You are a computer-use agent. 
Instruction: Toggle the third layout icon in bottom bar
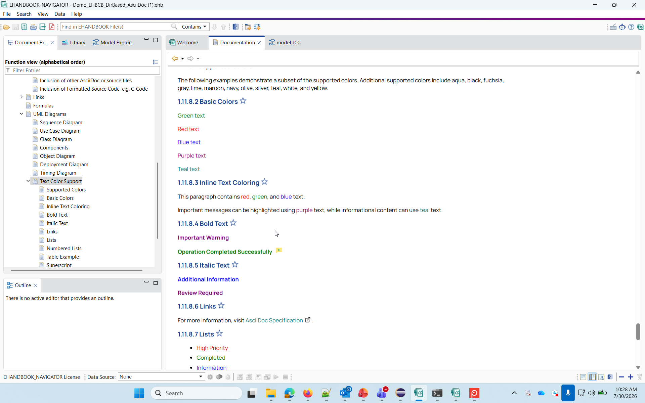click(601, 377)
